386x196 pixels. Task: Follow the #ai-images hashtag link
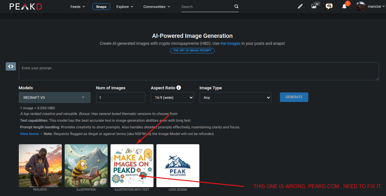[230, 44]
